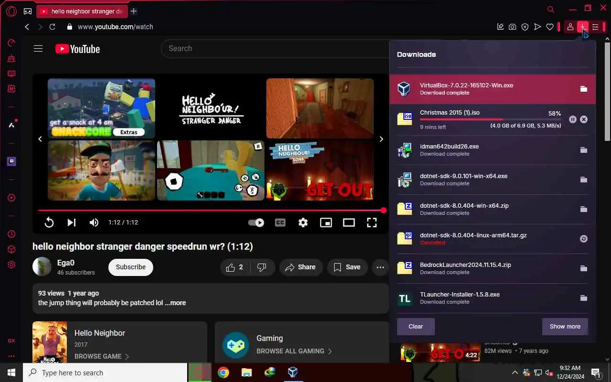This screenshot has width=611, height=382.
Task: Click Show more downloads button
Action: click(x=565, y=327)
